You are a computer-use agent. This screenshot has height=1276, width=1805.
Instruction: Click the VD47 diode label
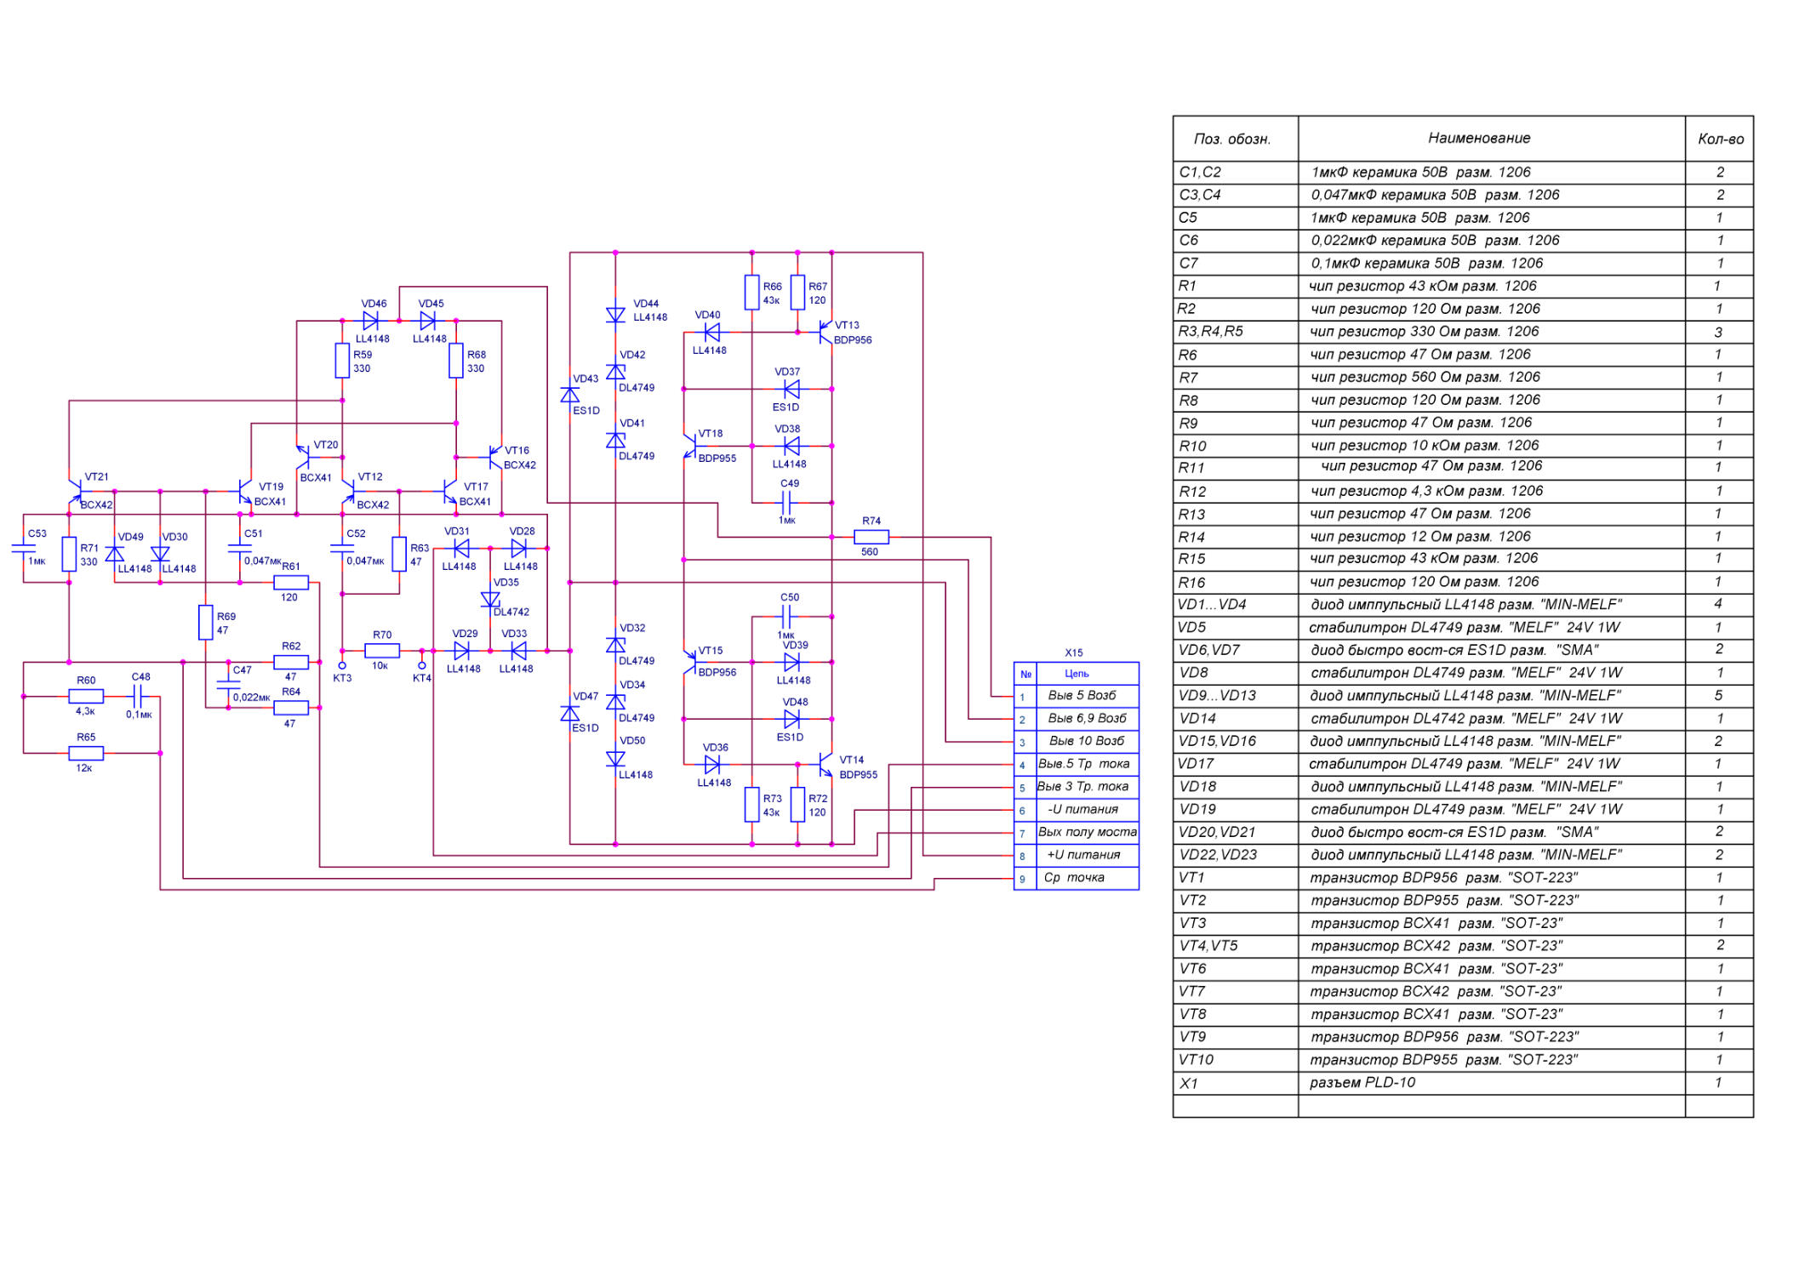(585, 697)
